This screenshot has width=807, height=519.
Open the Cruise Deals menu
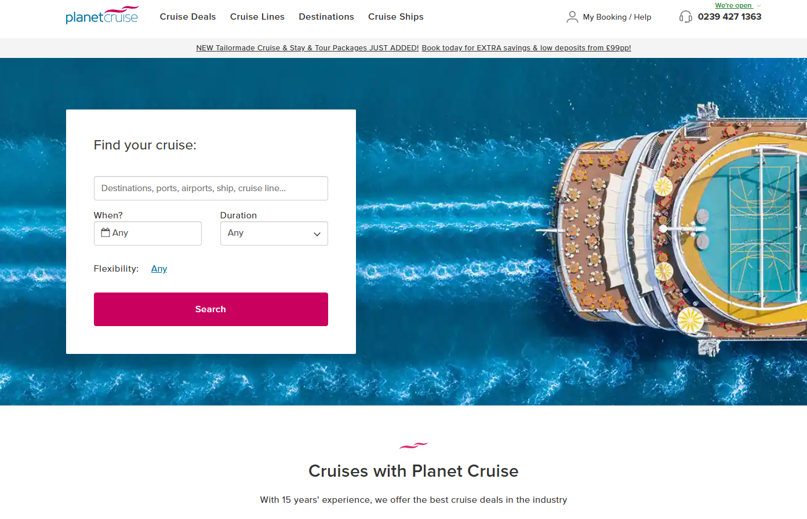tap(188, 17)
